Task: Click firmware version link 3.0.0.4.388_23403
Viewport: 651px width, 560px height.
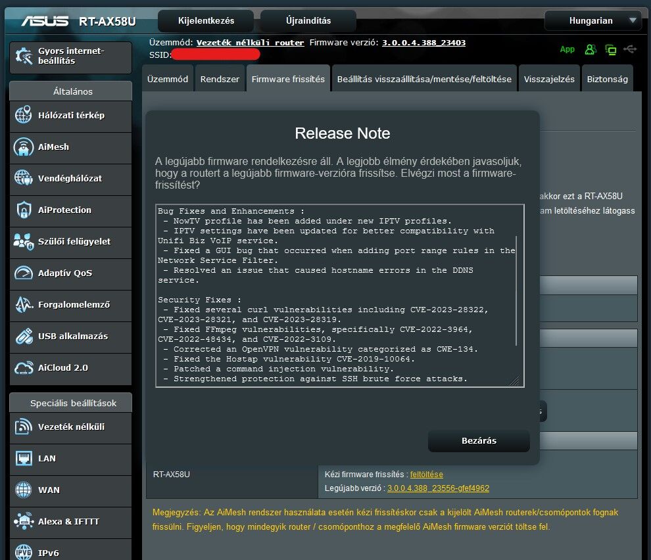Action: point(423,42)
